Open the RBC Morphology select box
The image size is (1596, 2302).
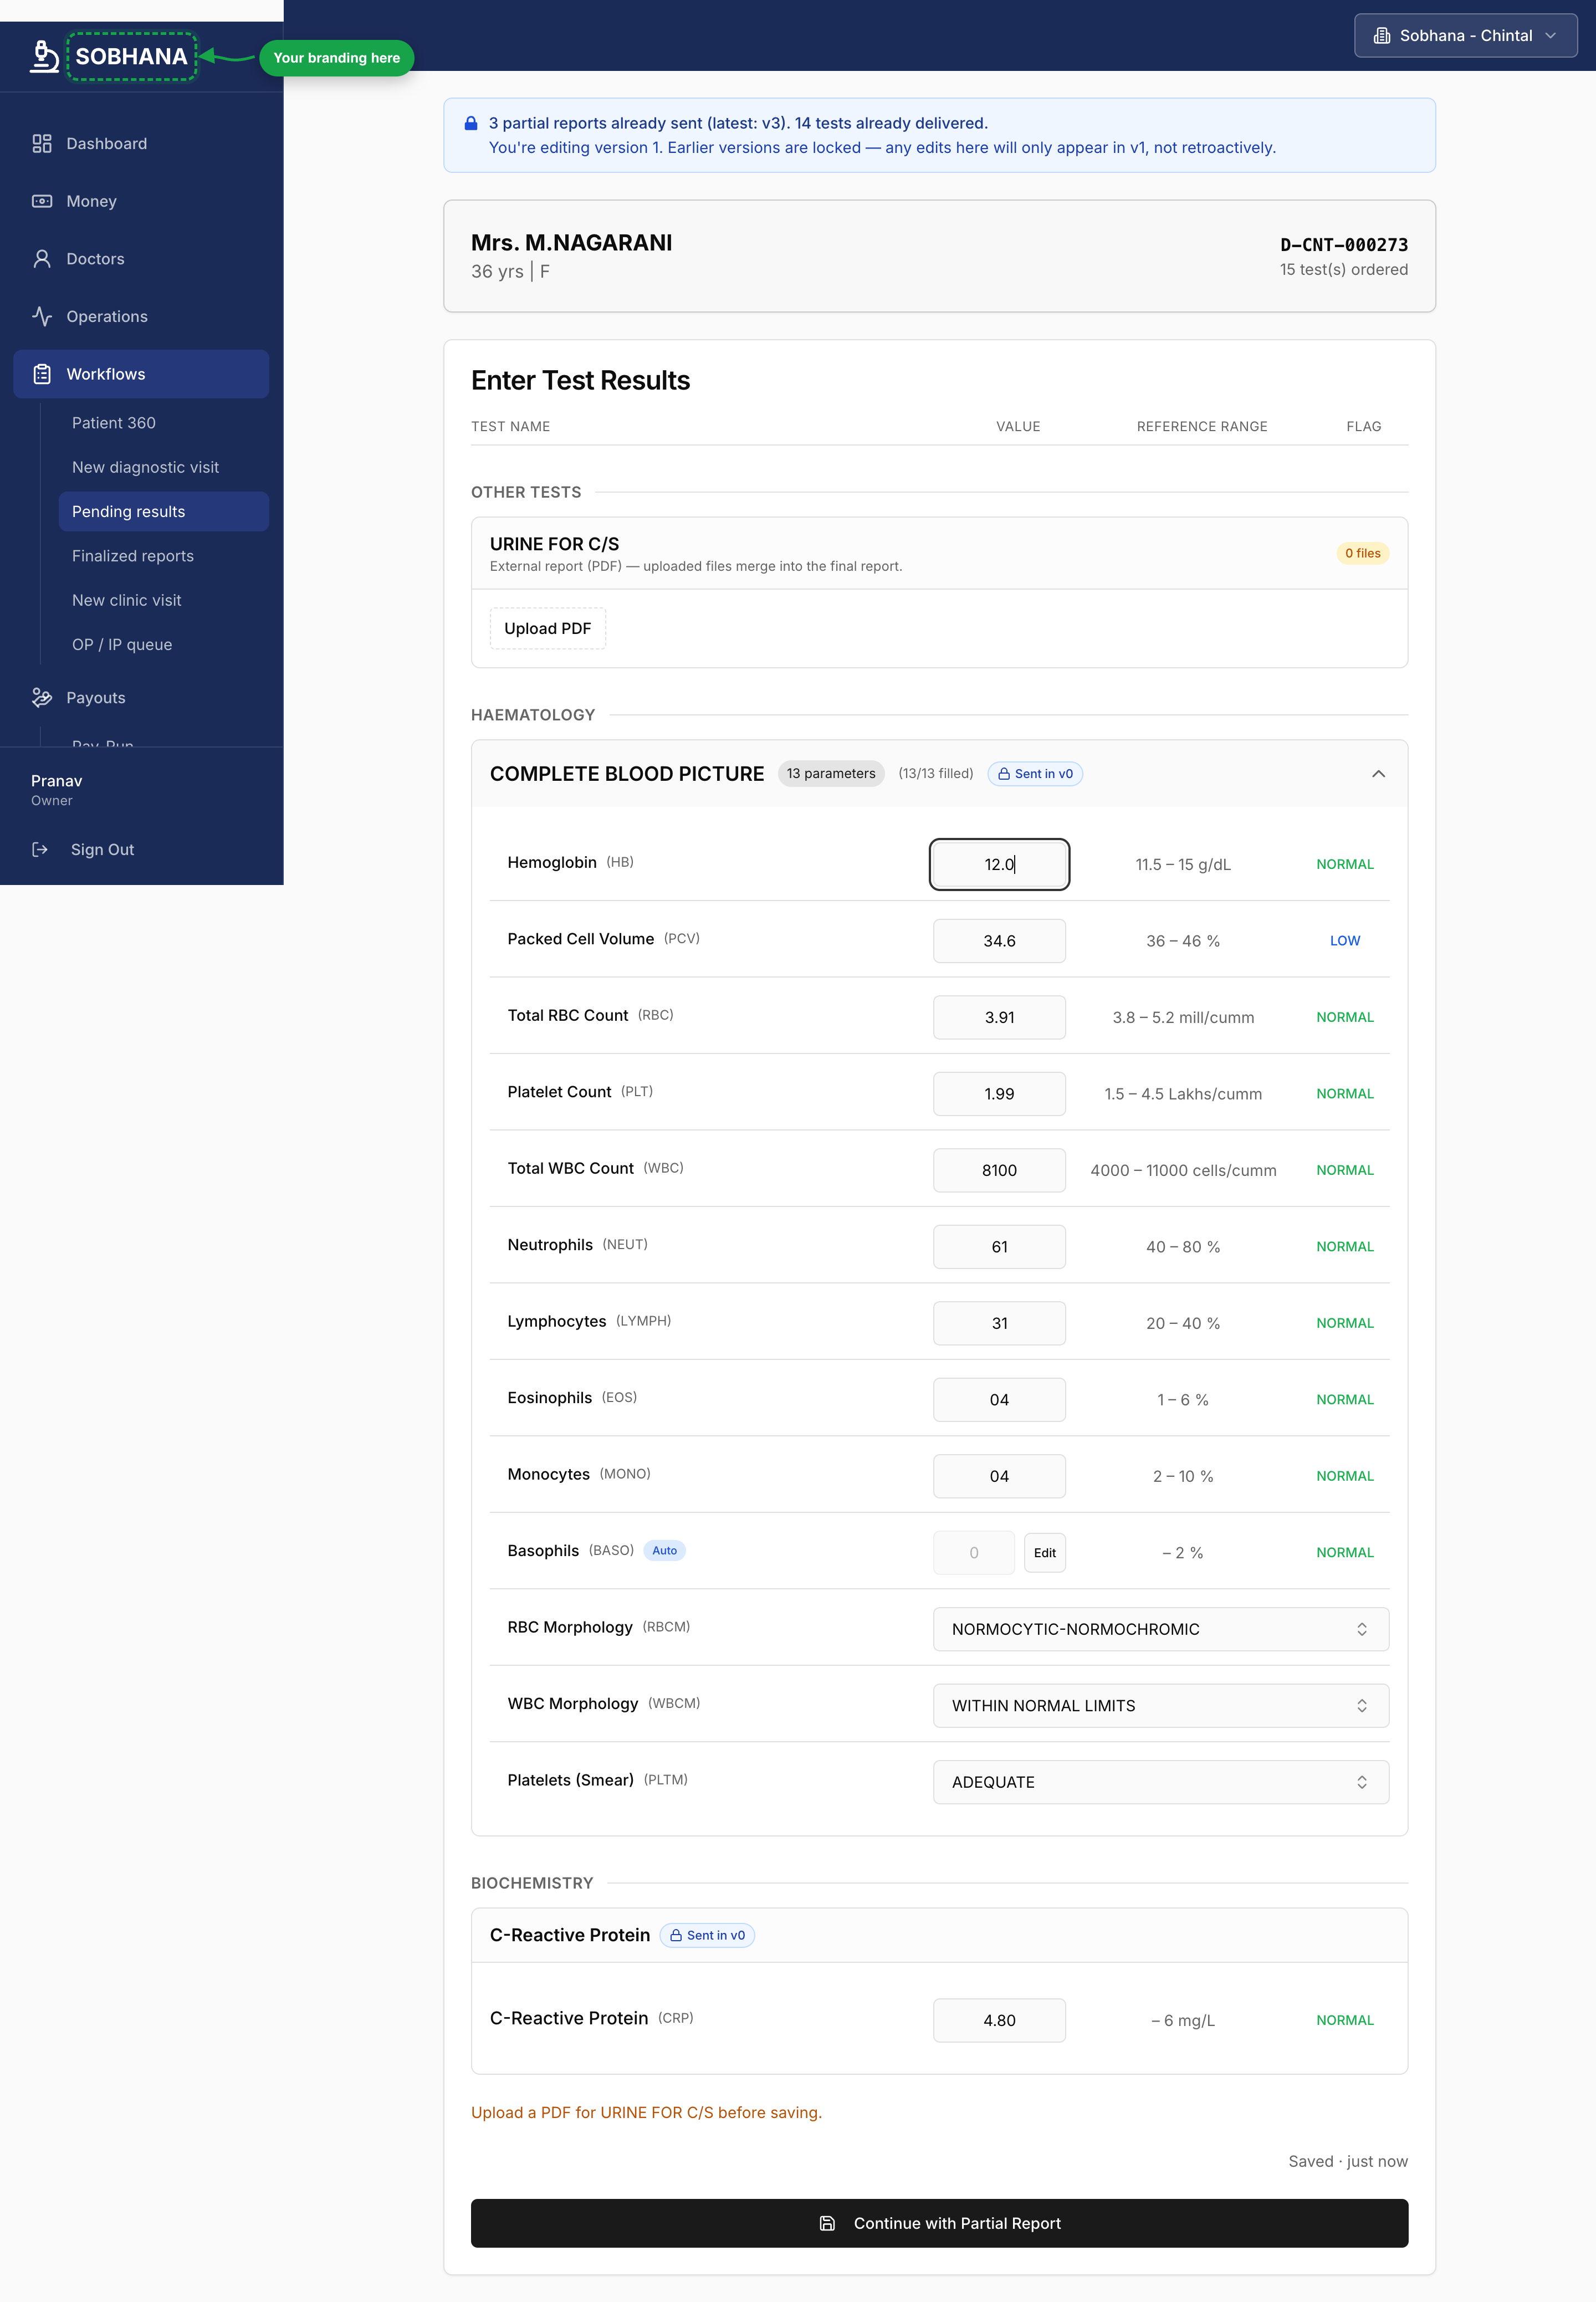point(1160,1629)
